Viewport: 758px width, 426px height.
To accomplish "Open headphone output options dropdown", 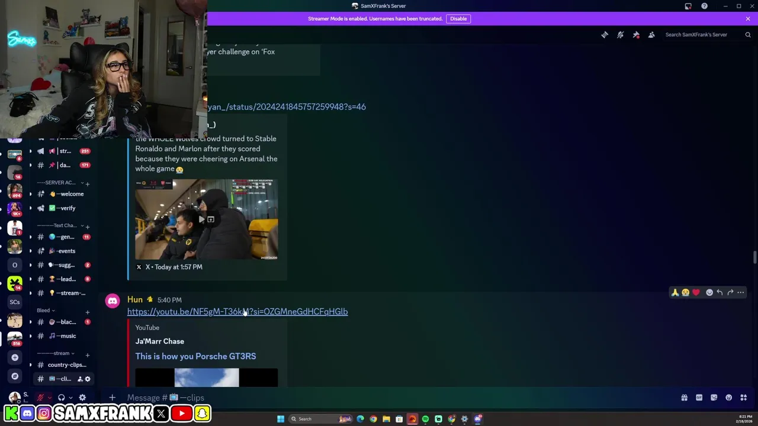I will 70,398.
